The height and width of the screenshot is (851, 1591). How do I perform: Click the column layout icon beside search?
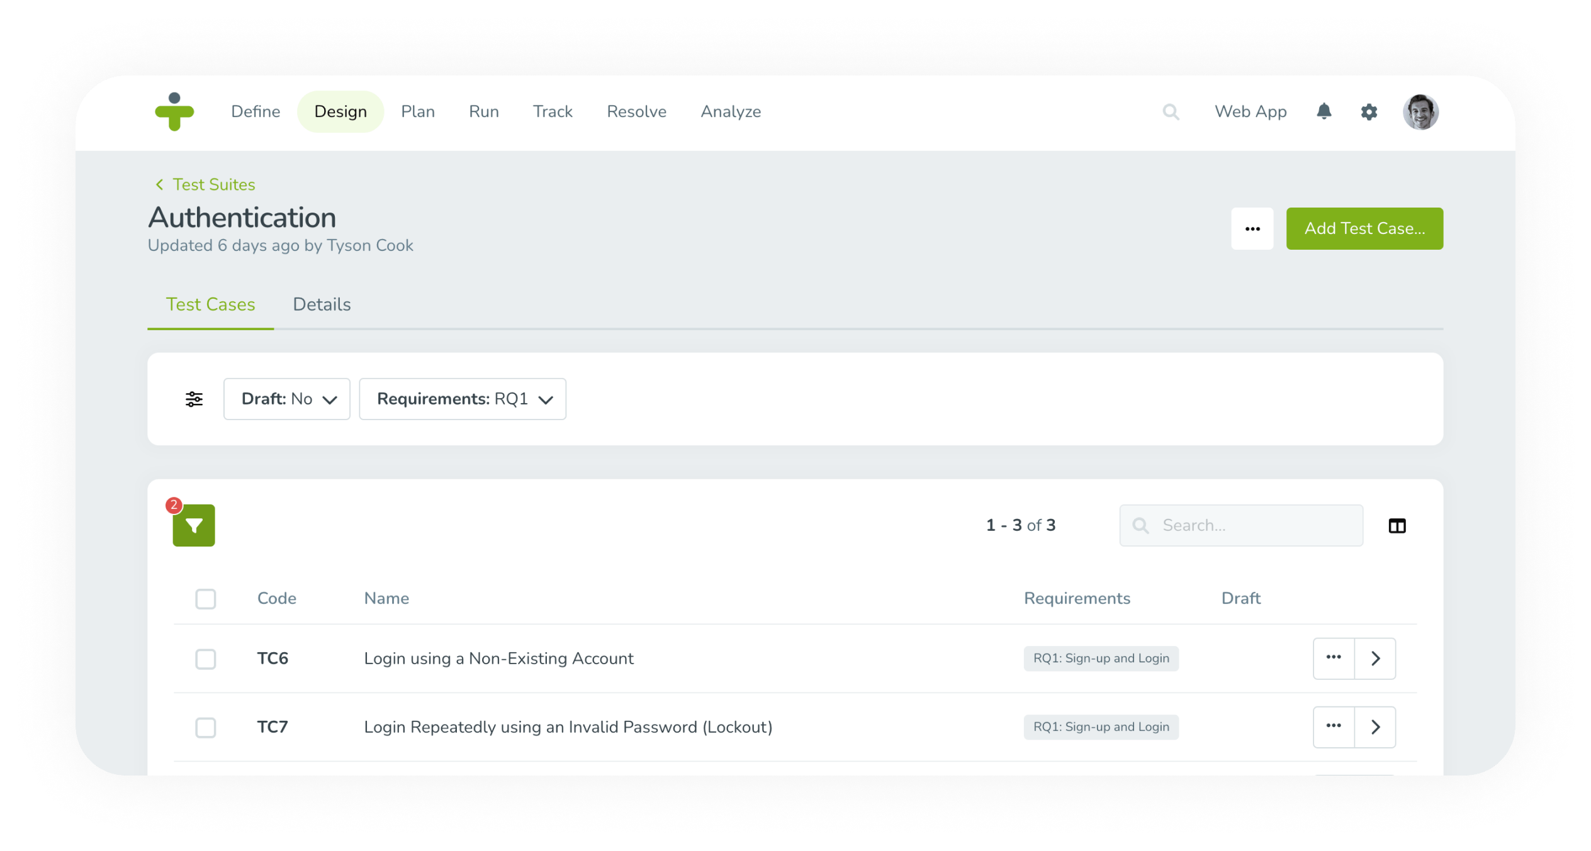(1397, 525)
